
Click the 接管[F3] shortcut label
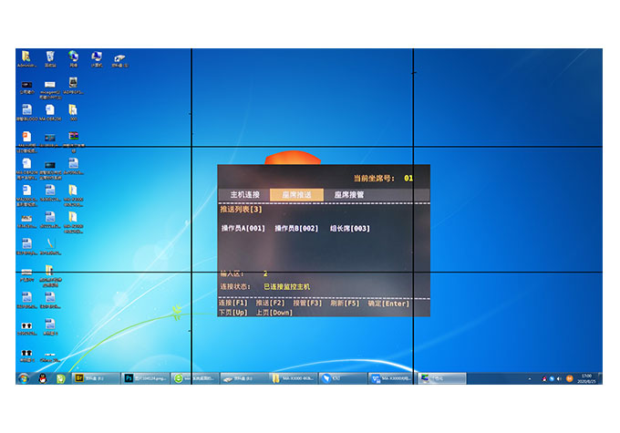[x=307, y=303]
